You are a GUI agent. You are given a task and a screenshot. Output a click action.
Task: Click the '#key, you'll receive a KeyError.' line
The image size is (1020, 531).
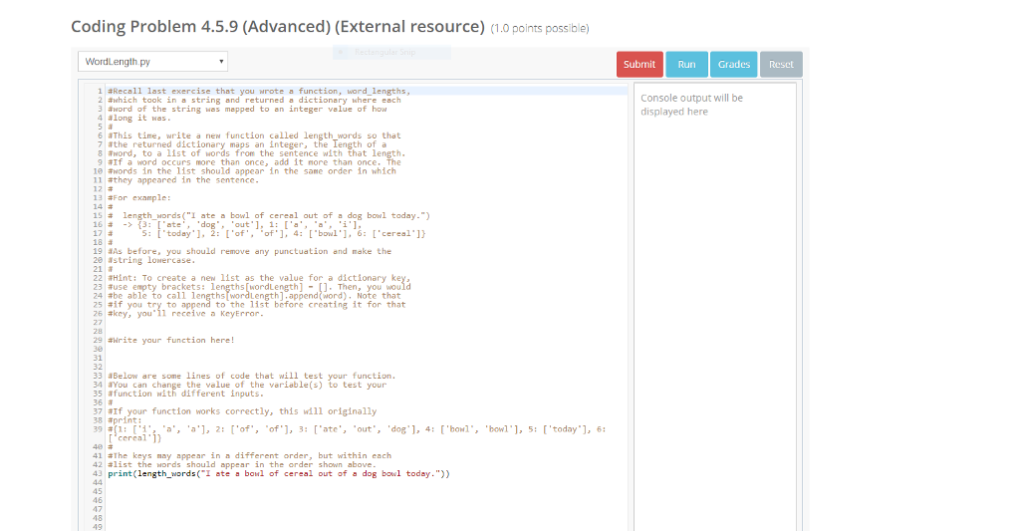[x=186, y=314]
